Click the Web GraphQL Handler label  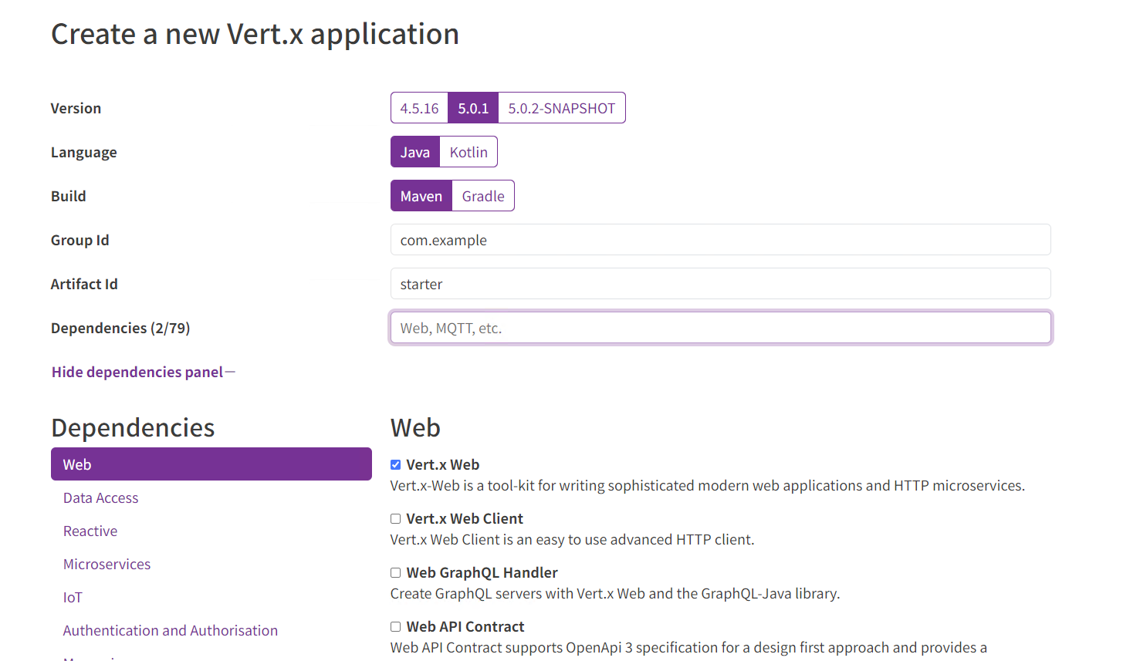coord(482,572)
